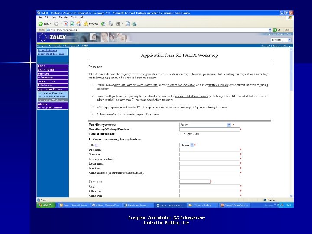Screen dimensions: 312x234
Task: Select Home in the sidebar
Action: [x=53, y=66]
